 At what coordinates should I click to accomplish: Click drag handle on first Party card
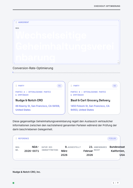[x=16, y=86]
